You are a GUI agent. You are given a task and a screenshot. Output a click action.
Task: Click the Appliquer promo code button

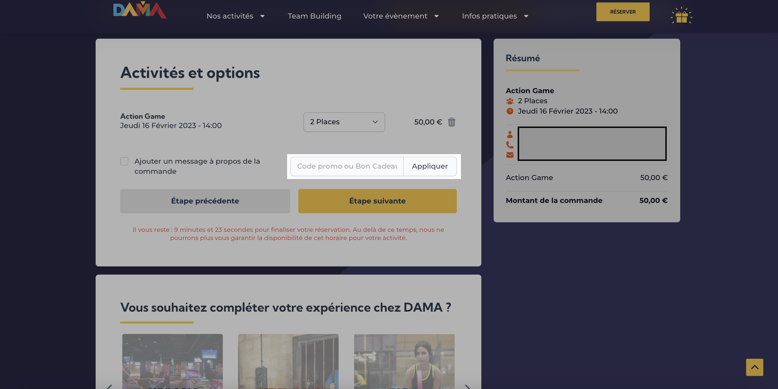click(430, 166)
